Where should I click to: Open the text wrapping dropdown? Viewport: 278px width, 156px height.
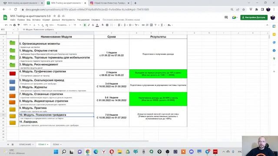pos(131,25)
